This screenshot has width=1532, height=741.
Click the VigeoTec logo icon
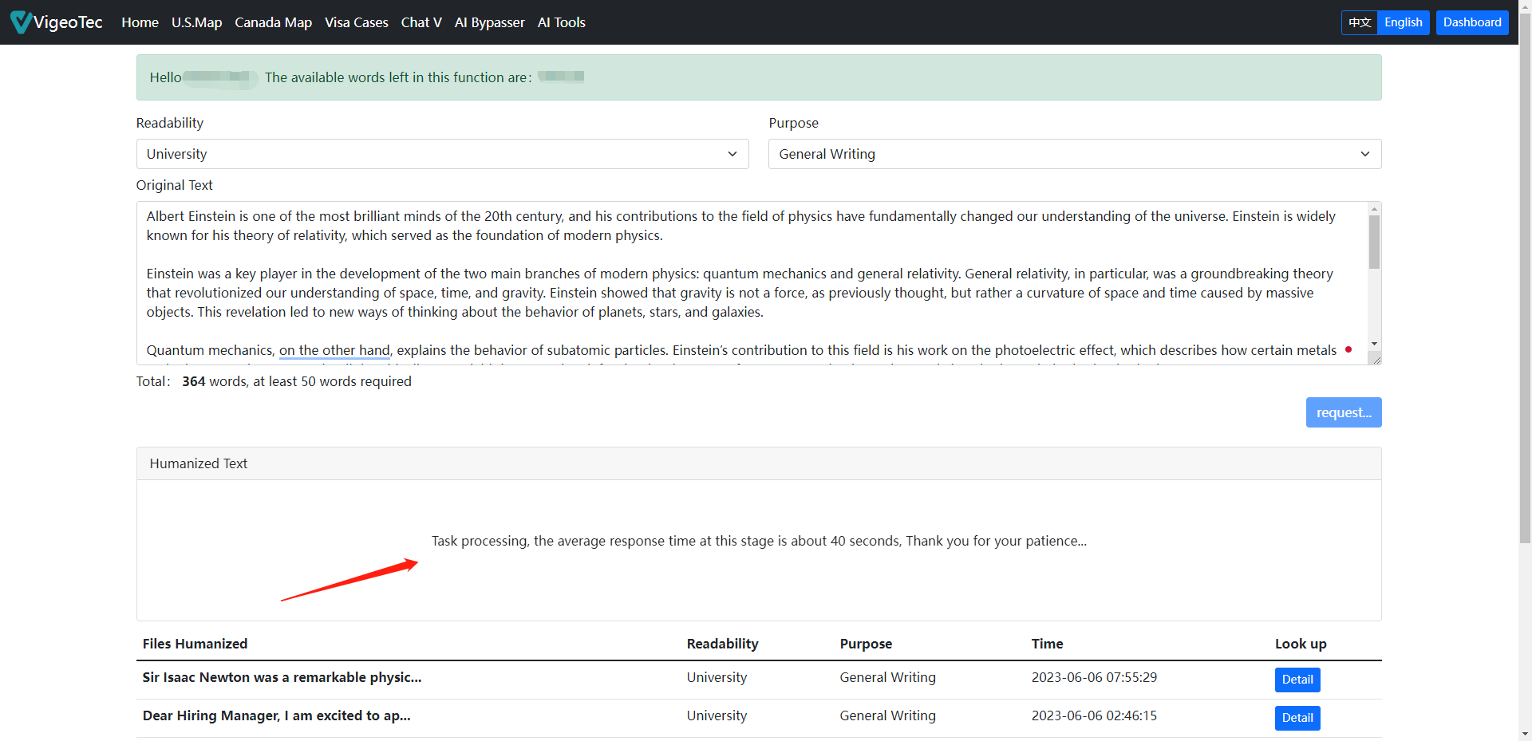coord(22,22)
